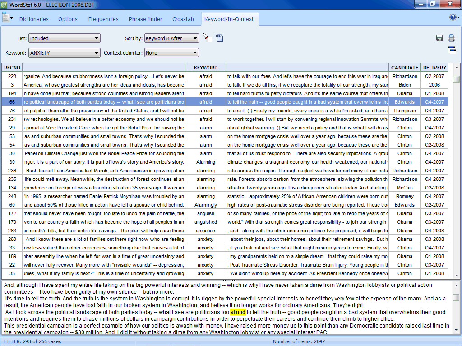This screenshot has width=462, height=346.
Task: Click the flashlight search icon
Action: pos(206,37)
